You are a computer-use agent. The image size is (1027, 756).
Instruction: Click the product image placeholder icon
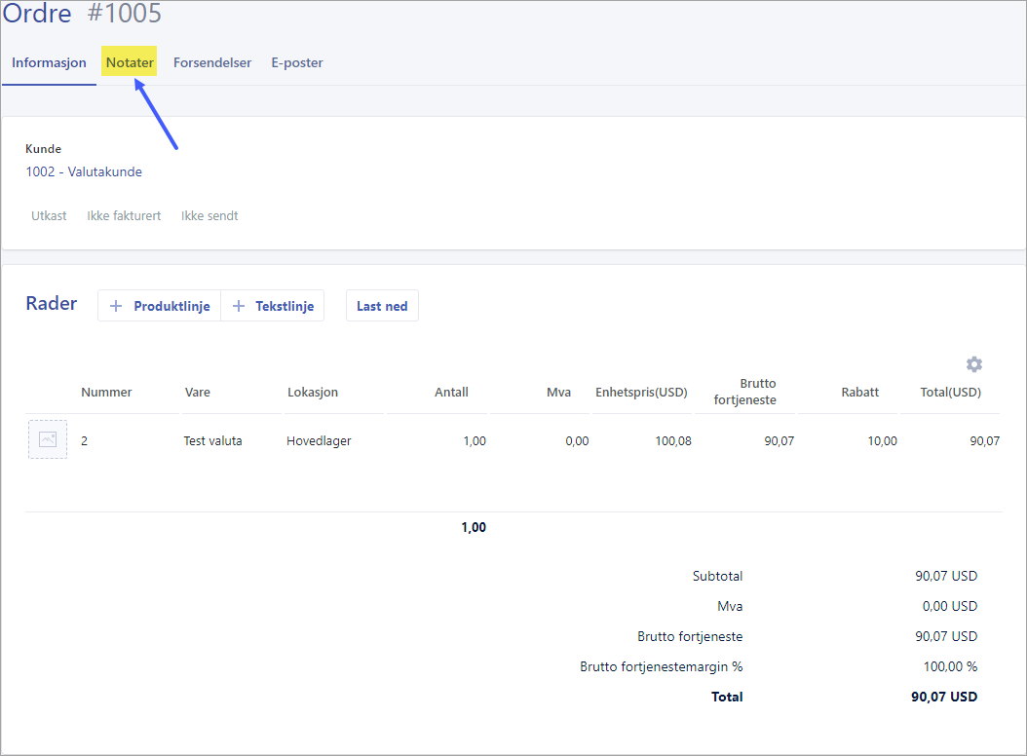(x=47, y=439)
